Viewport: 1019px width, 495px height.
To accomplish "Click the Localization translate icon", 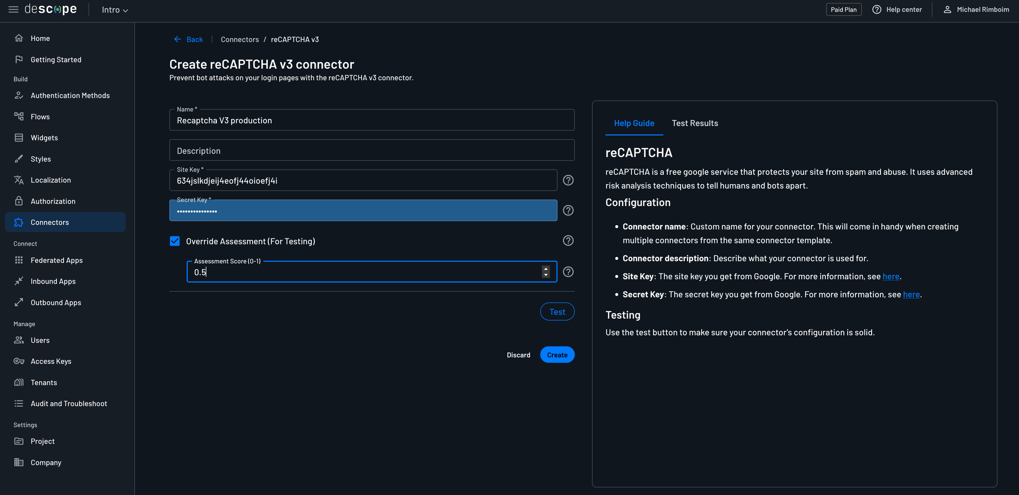I will click(x=19, y=180).
